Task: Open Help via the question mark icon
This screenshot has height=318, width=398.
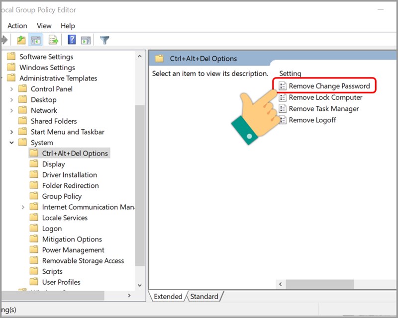Action: [72, 40]
